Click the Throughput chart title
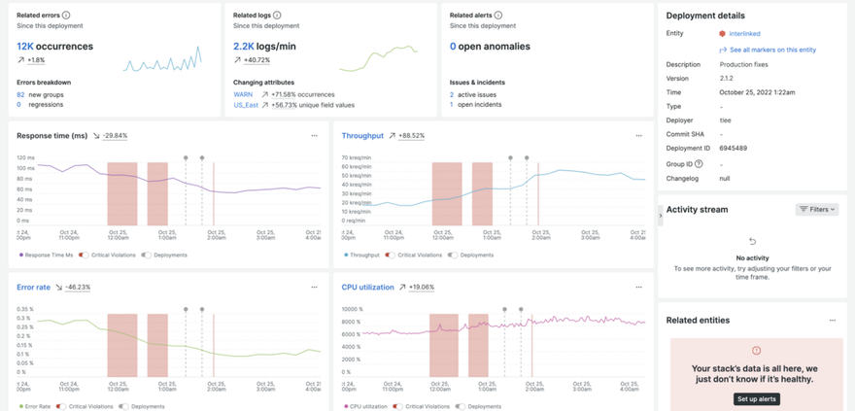This screenshot has height=411, width=855. pos(362,136)
